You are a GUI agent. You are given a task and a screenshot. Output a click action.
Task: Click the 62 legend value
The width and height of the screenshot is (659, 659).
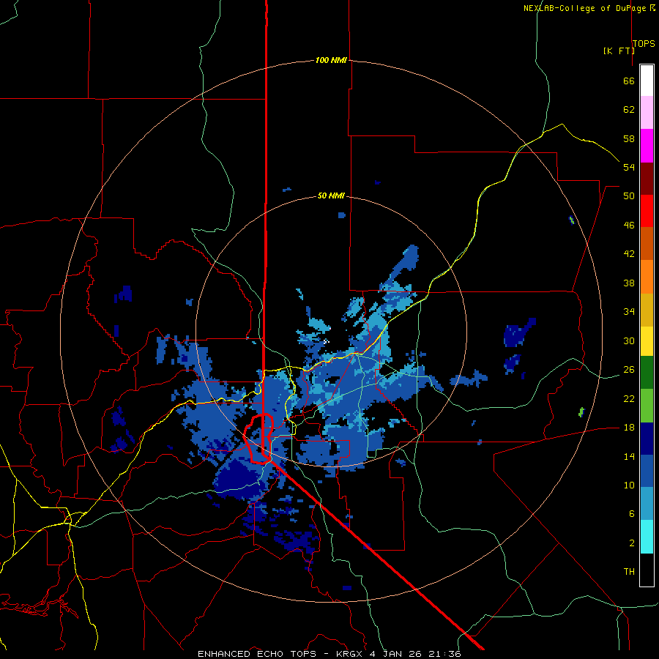629,110
